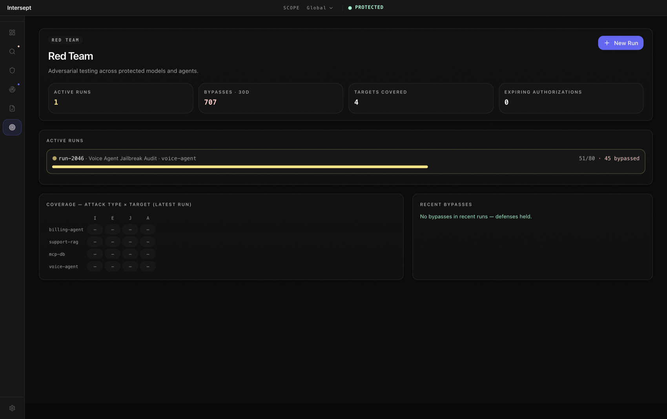Open the Global scope dropdown
Screen dimensions: 667x419
pos(320,8)
